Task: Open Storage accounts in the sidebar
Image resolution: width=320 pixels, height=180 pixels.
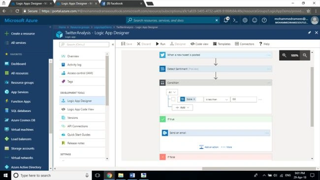Action: (x=23, y=148)
